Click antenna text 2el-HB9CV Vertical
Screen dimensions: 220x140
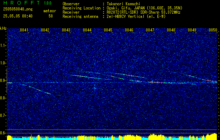[126, 16]
